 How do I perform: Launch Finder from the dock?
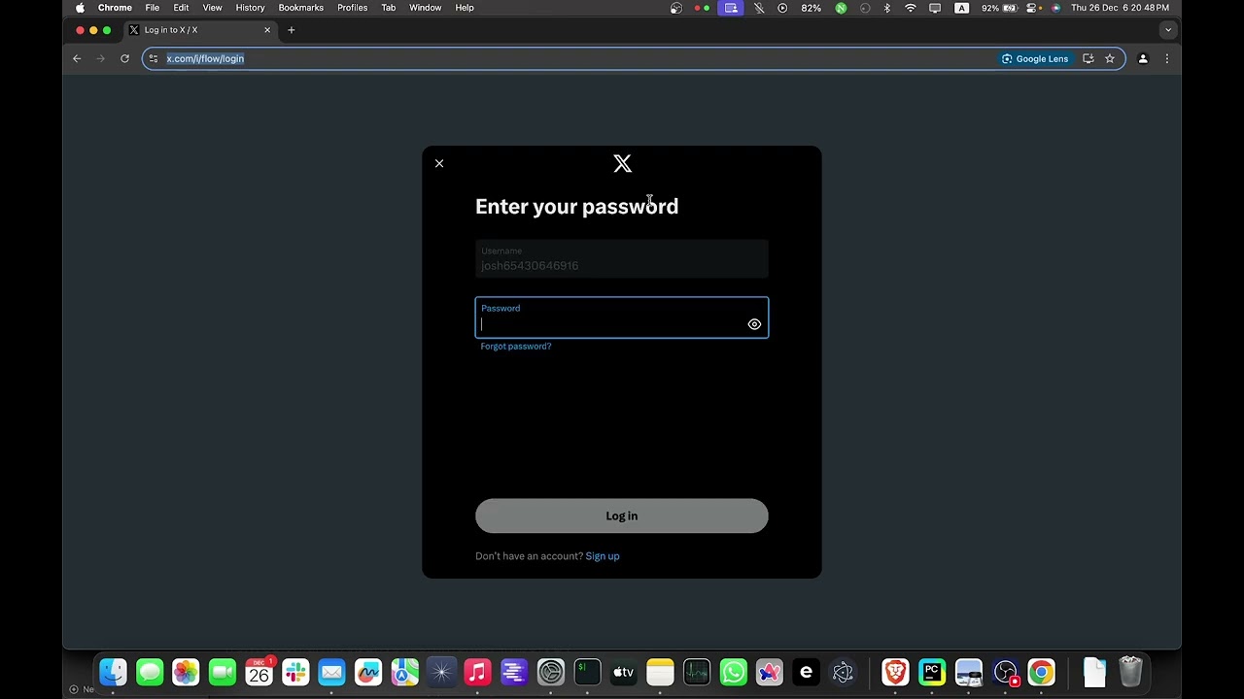pos(114,672)
